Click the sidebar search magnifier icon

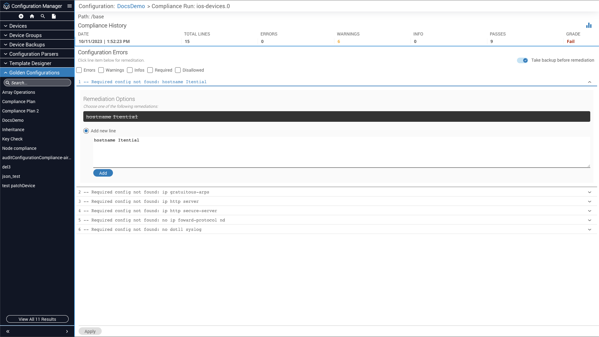click(43, 16)
